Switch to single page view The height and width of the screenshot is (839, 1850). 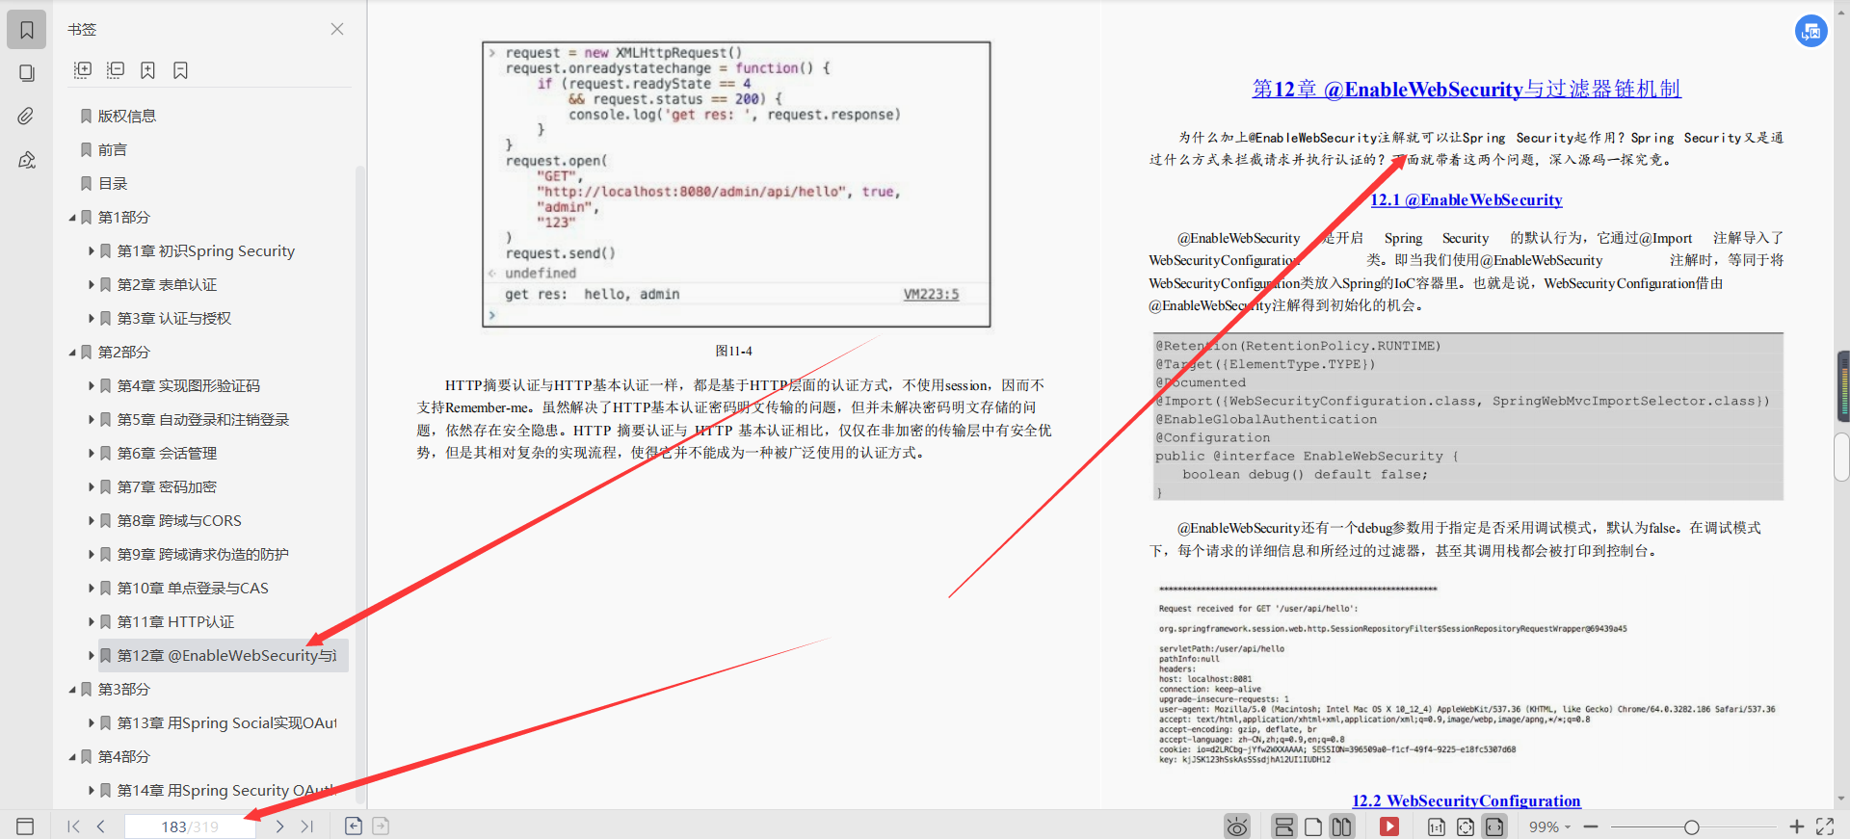tap(1312, 826)
